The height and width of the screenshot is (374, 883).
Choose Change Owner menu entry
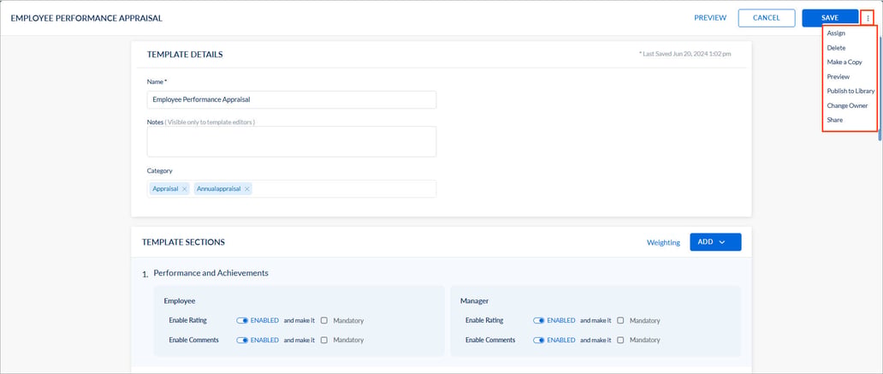coord(847,106)
